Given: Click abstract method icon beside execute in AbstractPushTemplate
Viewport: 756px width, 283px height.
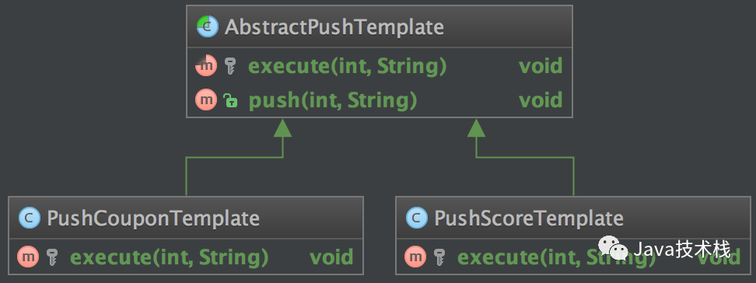Looking at the screenshot, I should pyautogui.click(x=206, y=66).
